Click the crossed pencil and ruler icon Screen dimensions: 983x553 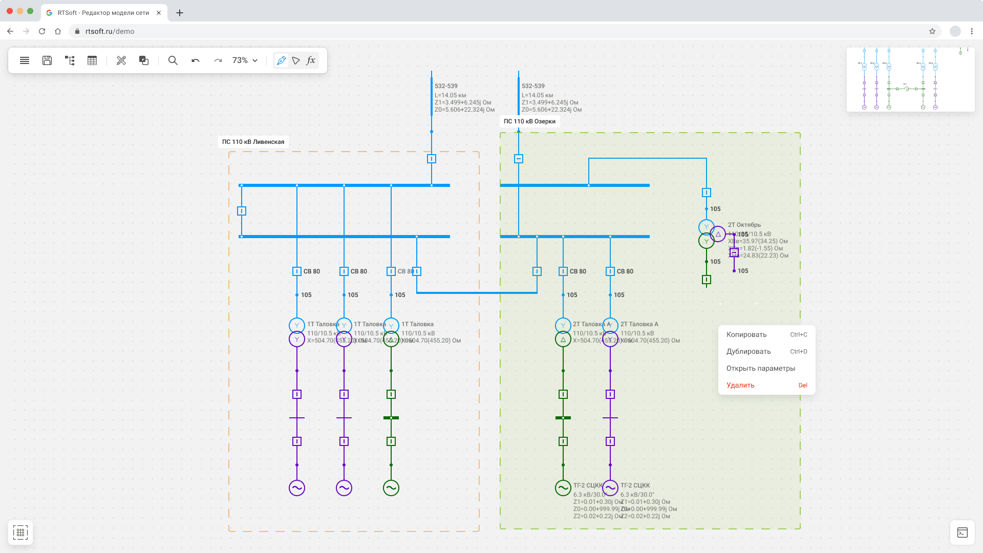pos(121,60)
